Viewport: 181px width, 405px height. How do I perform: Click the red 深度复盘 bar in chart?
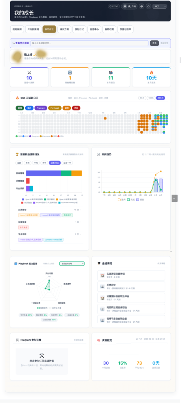tap(28, 181)
